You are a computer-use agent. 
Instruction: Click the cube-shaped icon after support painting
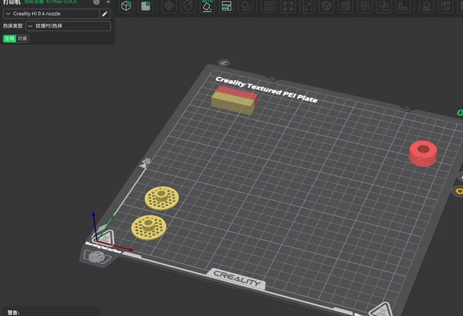446,6
